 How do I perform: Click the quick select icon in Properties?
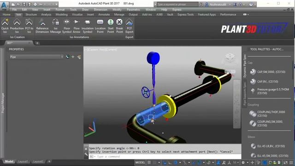point(79,57)
